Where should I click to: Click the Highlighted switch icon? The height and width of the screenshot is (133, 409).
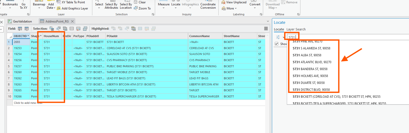(x=134, y=29)
